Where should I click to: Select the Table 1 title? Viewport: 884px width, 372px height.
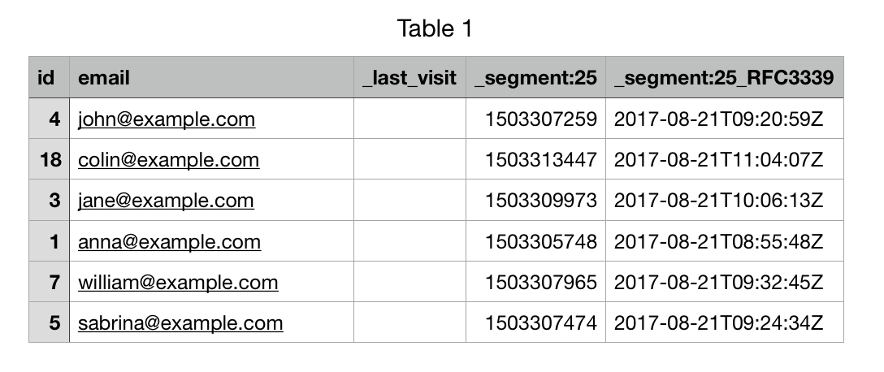click(435, 29)
